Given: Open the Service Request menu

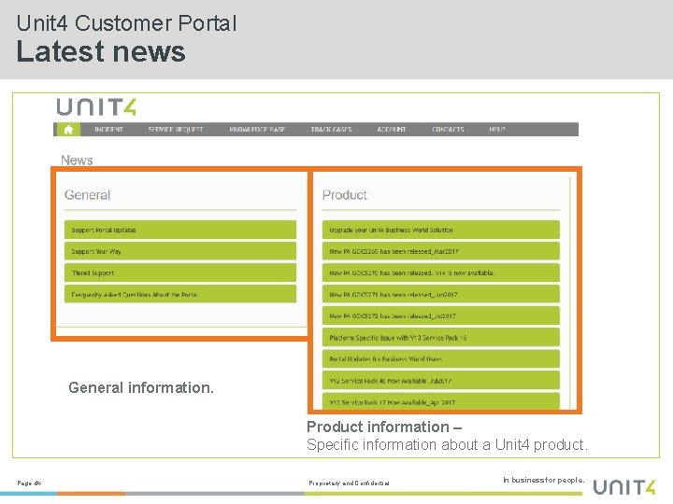Looking at the screenshot, I should tap(176, 130).
